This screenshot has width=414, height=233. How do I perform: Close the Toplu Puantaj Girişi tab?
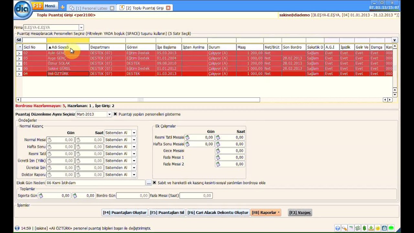point(168,8)
